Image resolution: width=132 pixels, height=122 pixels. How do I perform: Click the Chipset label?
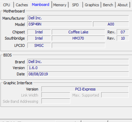[19, 32]
